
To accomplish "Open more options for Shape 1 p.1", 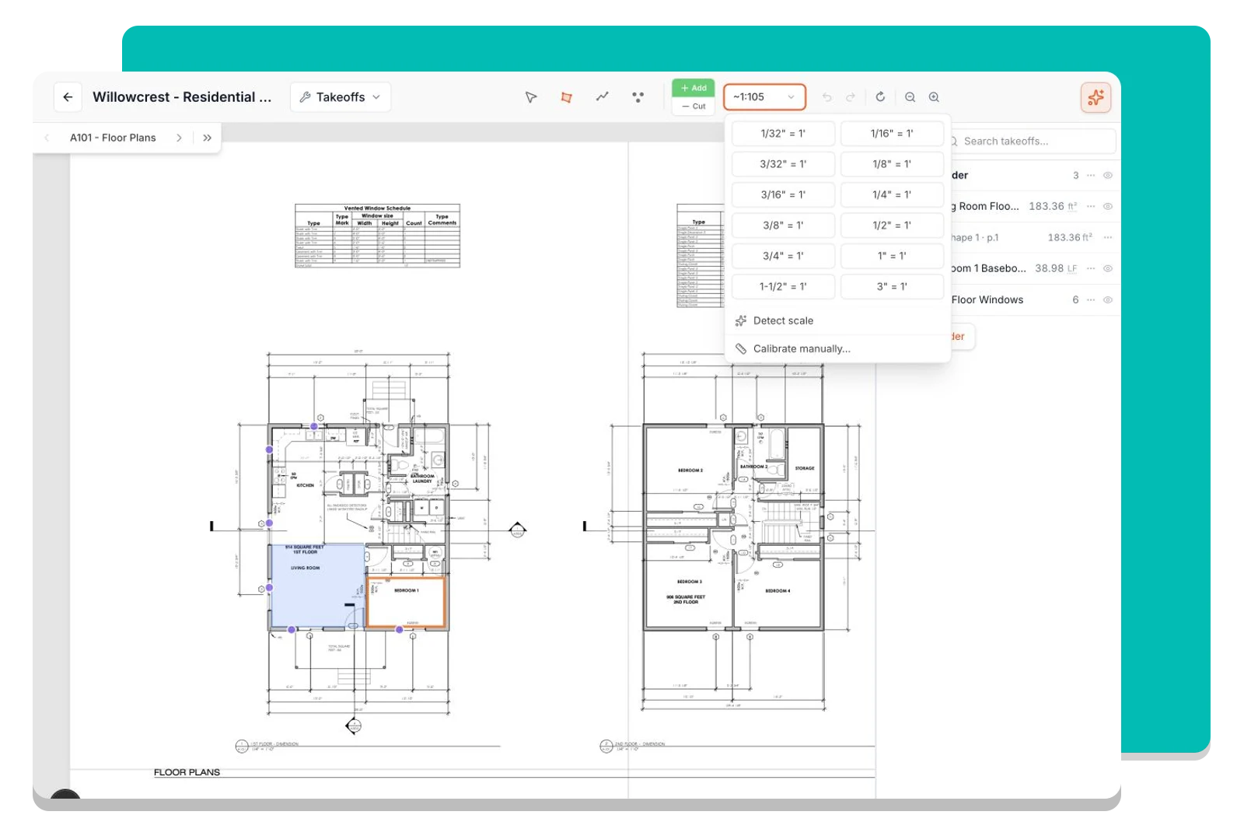I will point(1107,237).
